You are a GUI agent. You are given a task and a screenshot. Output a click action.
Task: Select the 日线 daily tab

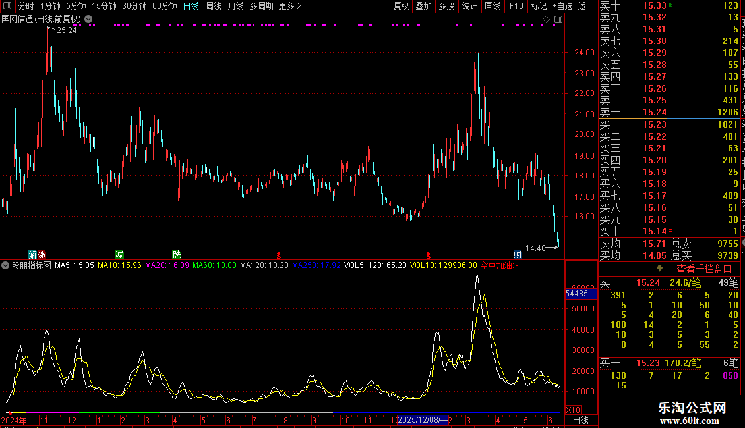coord(191,6)
